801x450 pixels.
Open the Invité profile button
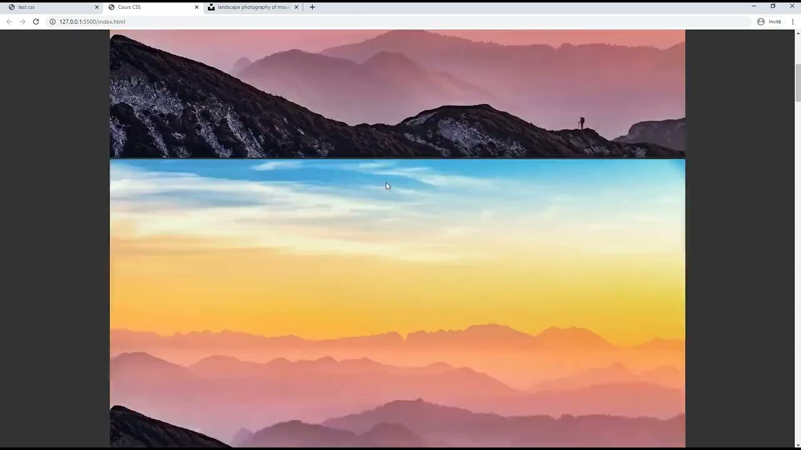769,21
